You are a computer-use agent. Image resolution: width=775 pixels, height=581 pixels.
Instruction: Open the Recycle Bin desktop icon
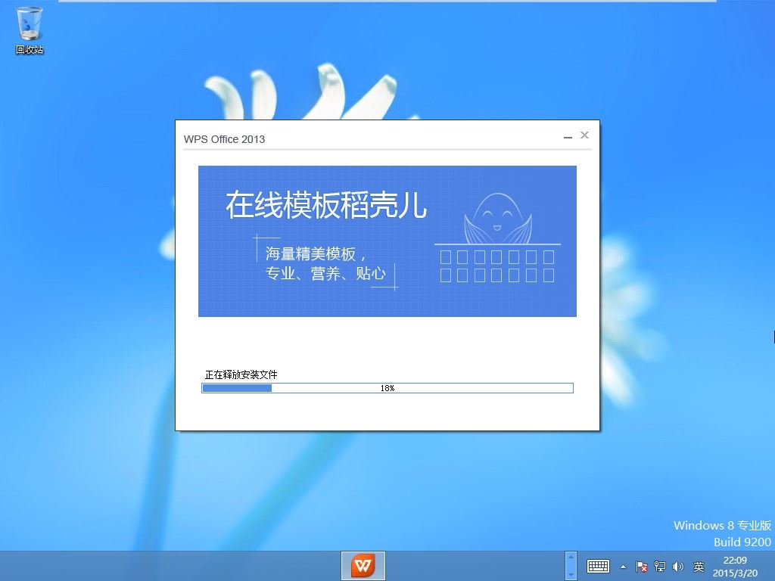(x=30, y=30)
